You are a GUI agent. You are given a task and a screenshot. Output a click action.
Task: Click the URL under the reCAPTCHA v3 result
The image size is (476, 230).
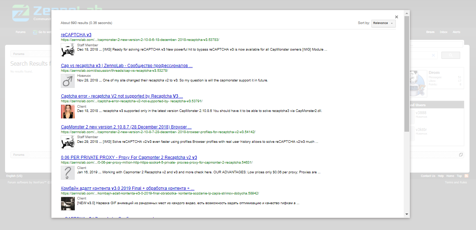140,40
